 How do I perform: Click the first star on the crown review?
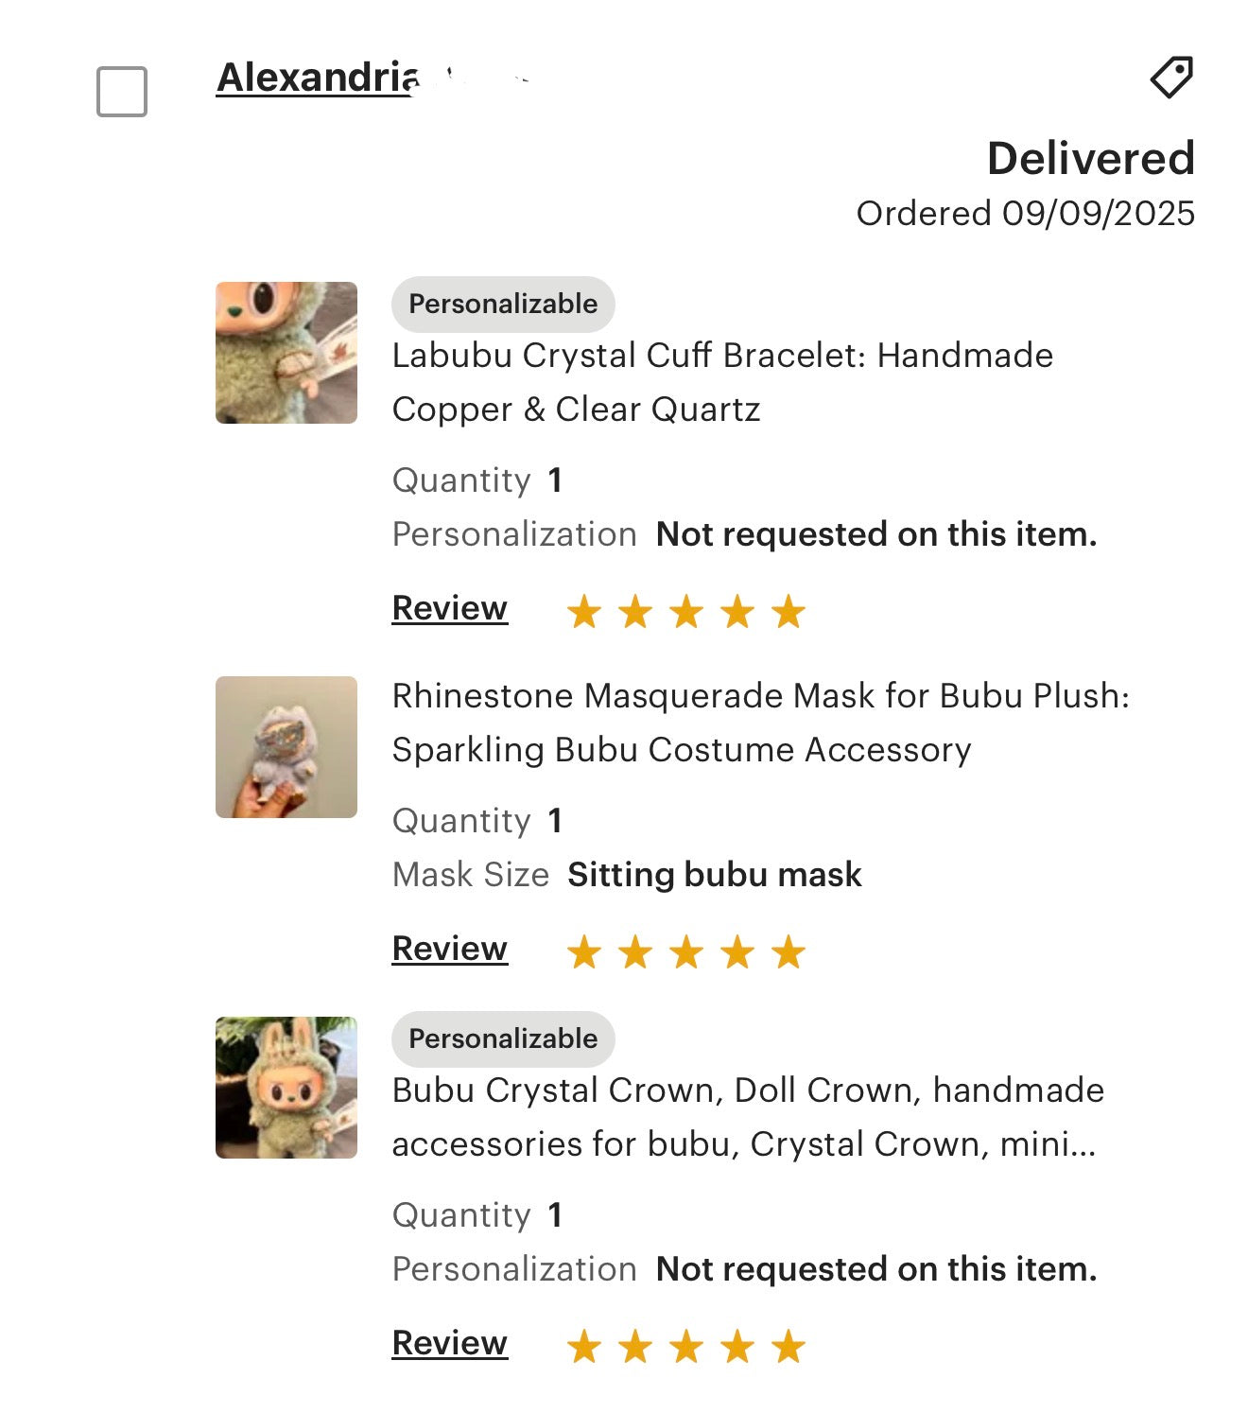pyautogui.click(x=583, y=1343)
